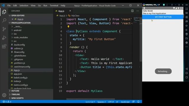Screen dimensions: 189x106
Task: Click MEmu Android home circle button
Action: click(x=187, y=73)
